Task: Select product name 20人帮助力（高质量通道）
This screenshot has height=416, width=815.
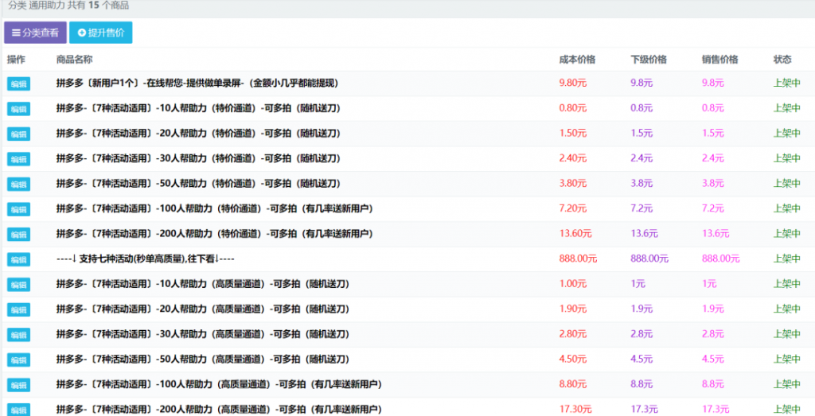Action: point(203,309)
